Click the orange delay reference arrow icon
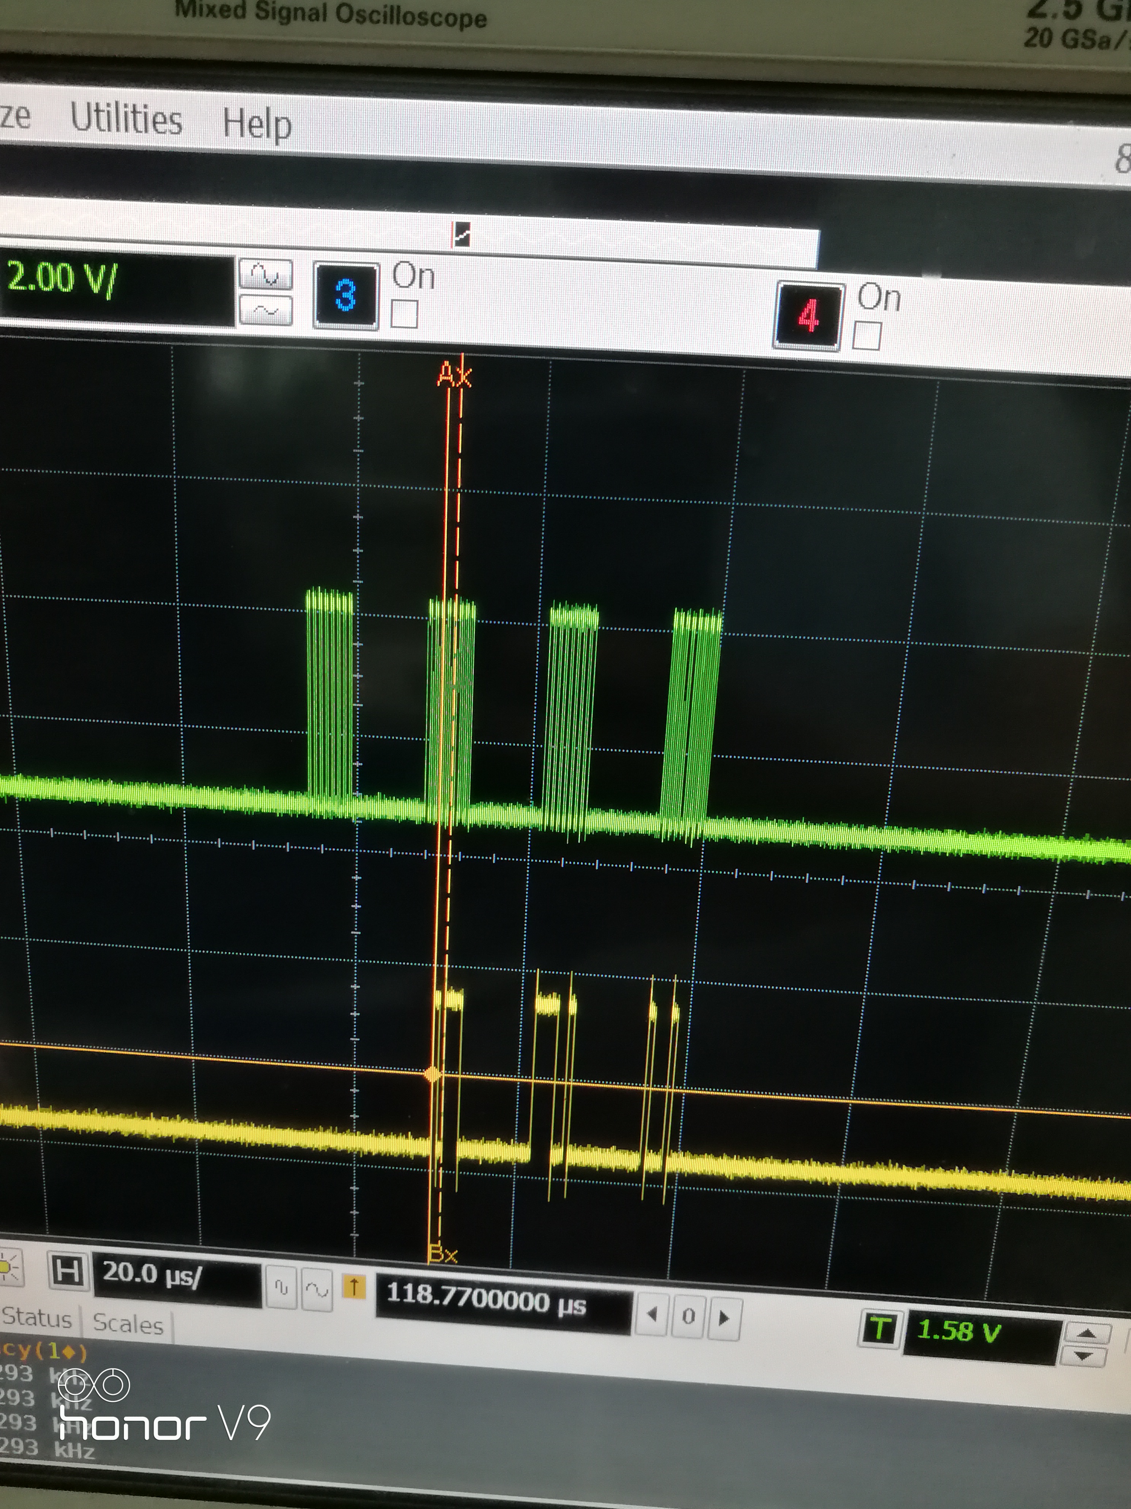1131x1509 pixels. tap(354, 1287)
